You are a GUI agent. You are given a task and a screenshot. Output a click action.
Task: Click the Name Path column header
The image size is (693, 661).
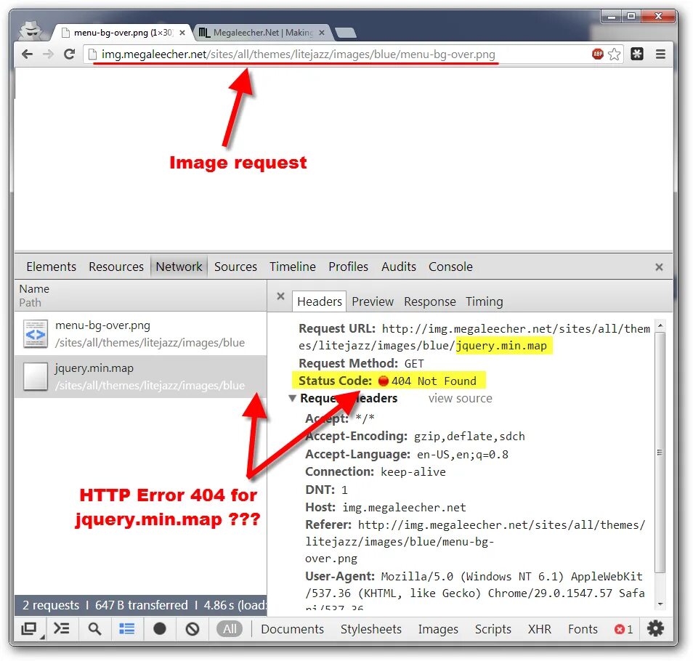pos(140,296)
